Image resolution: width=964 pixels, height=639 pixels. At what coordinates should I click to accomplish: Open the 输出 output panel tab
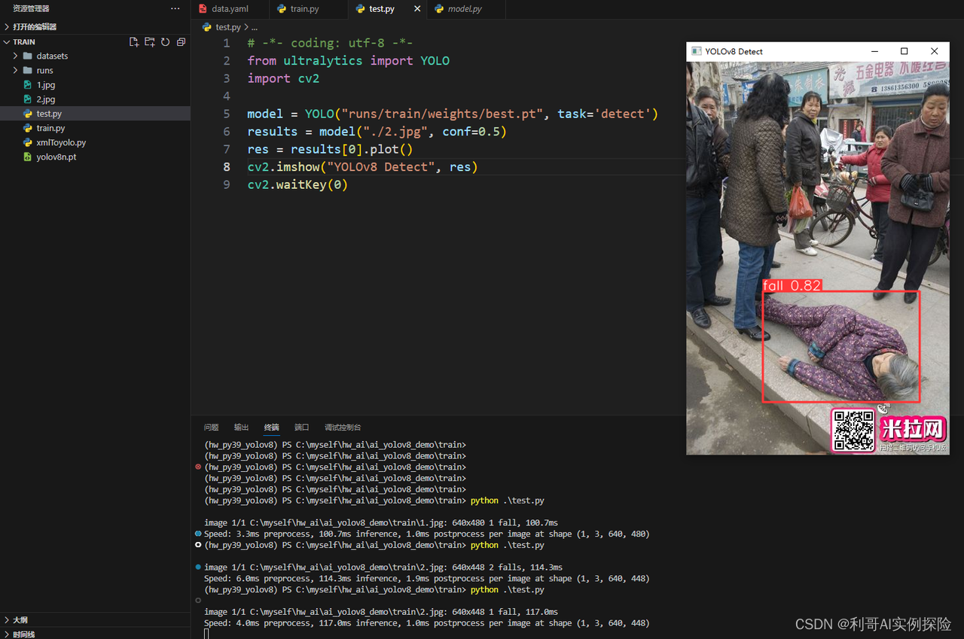[241, 428]
